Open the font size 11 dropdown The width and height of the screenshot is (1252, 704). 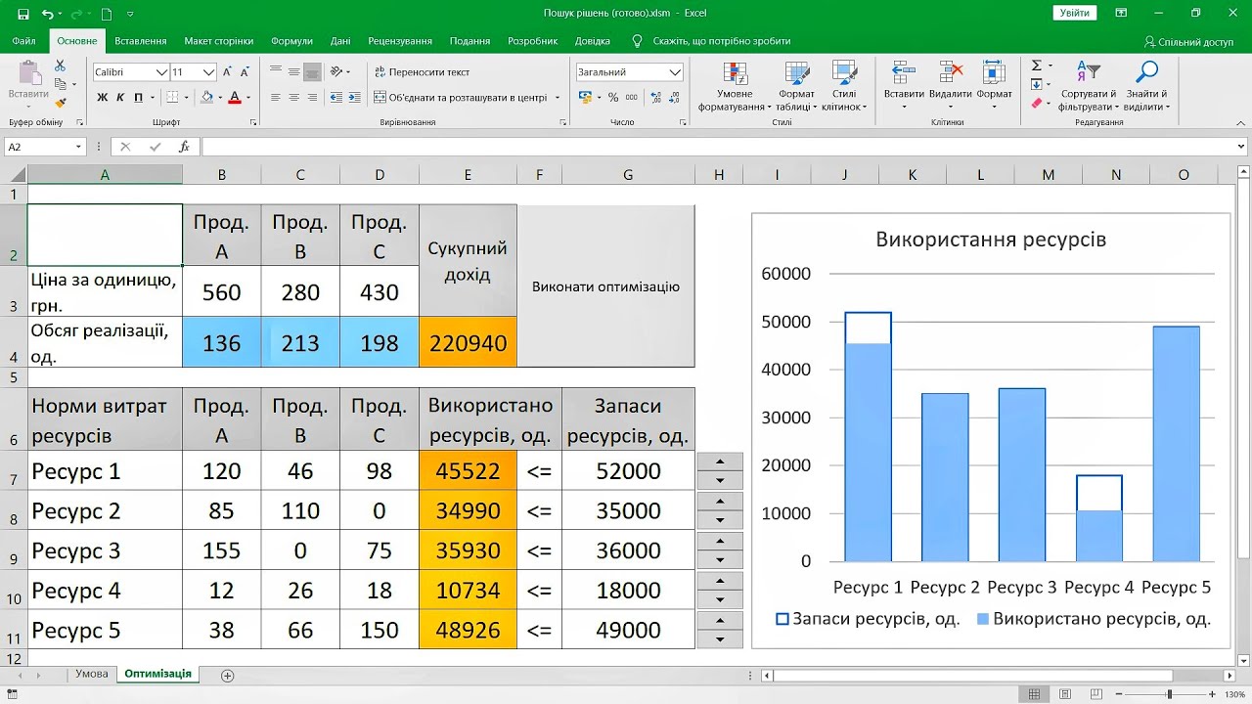(208, 72)
